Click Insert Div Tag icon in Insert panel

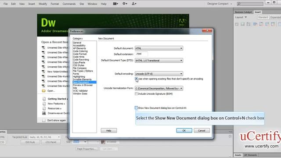[x=237, y=24]
